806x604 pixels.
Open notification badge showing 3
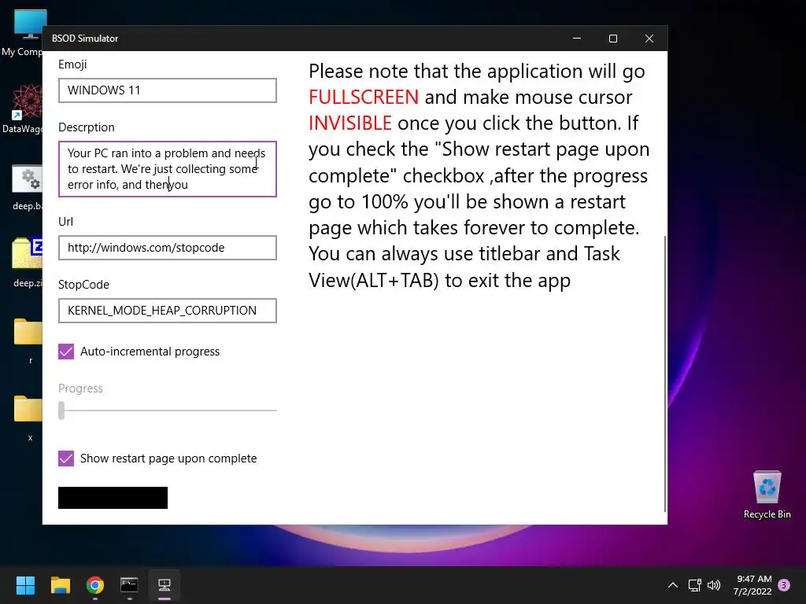(x=785, y=585)
